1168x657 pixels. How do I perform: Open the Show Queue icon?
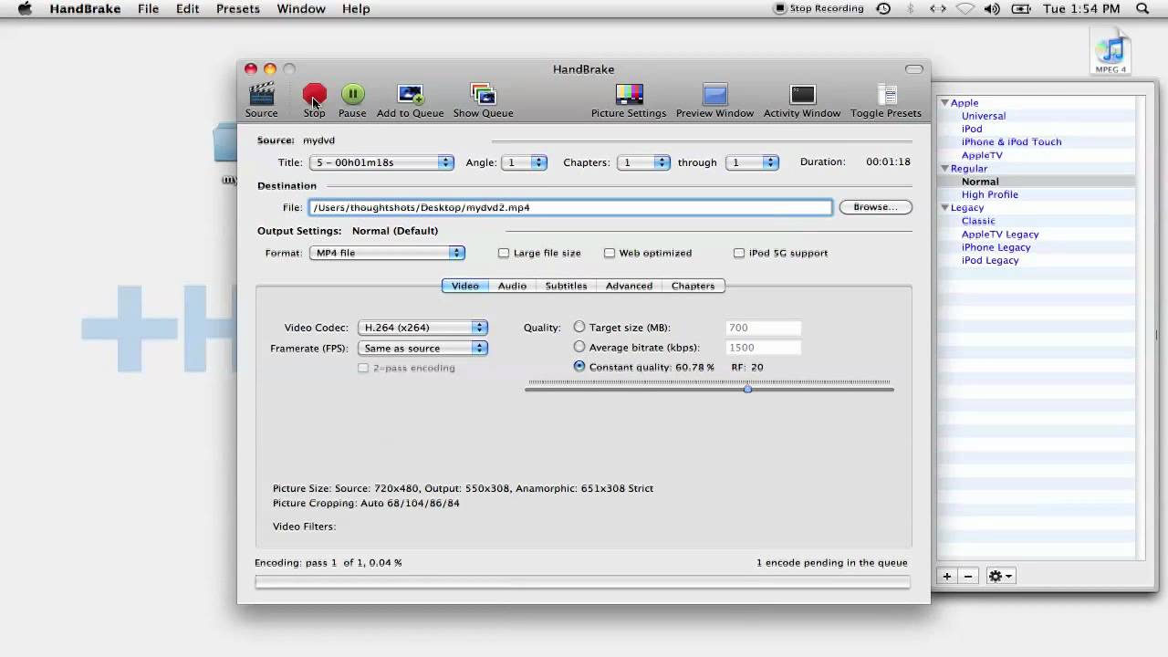point(483,94)
